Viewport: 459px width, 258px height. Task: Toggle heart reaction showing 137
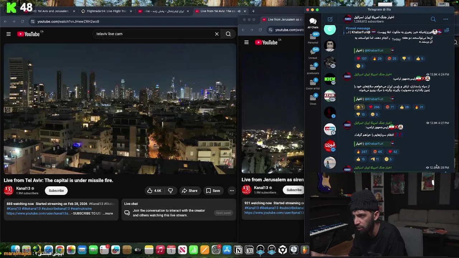(x=361, y=59)
